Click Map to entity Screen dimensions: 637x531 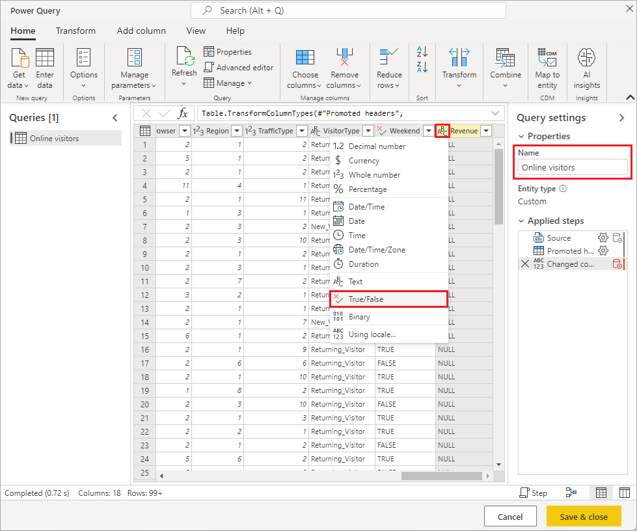(x=547, y=68)
